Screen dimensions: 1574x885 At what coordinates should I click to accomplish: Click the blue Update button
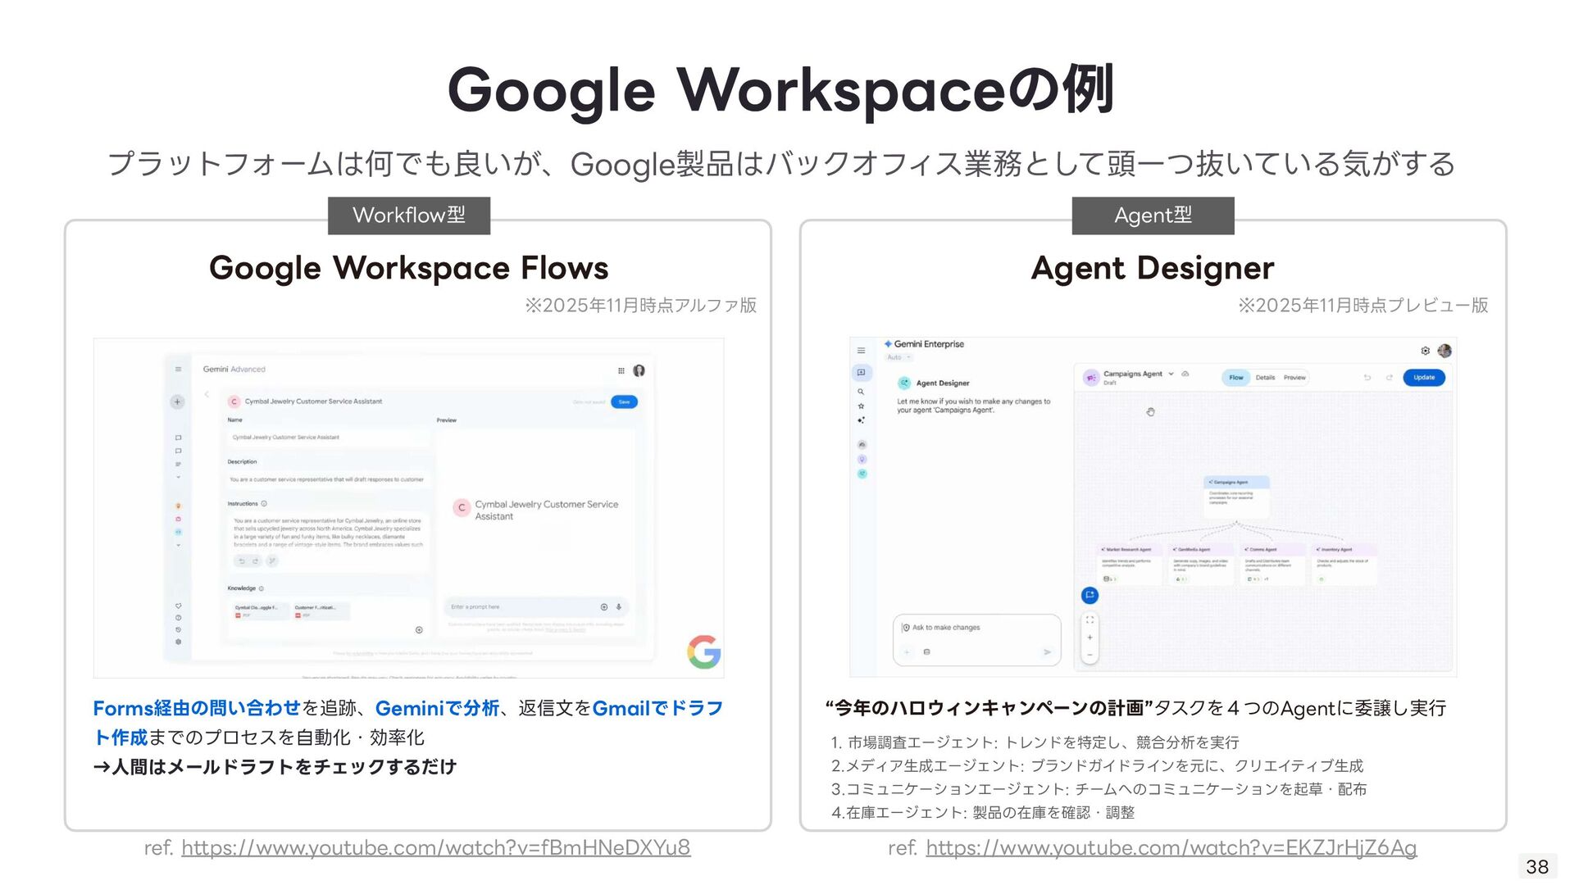[x=1424, y=378]
